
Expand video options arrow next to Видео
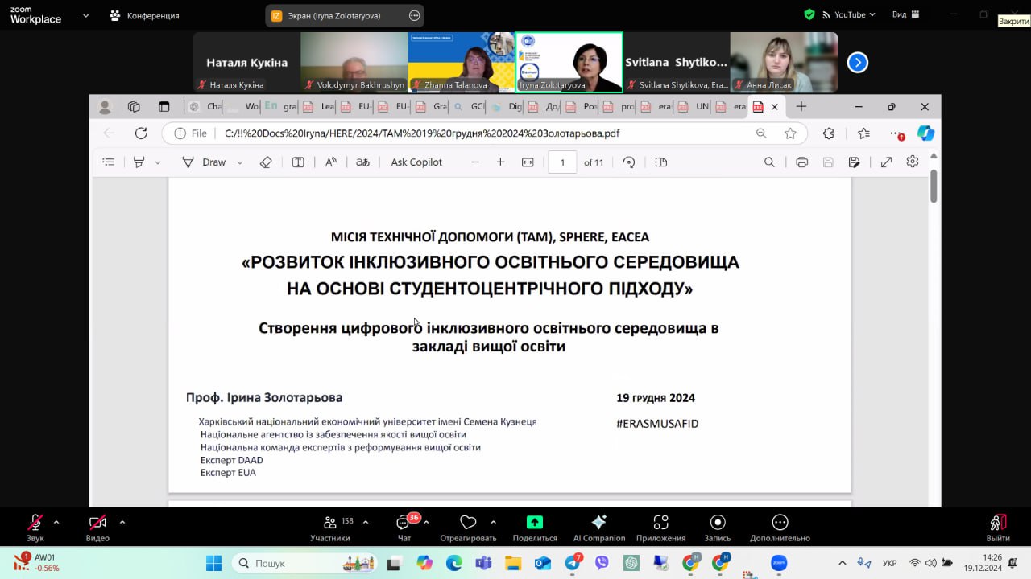[x=122, y=522]
